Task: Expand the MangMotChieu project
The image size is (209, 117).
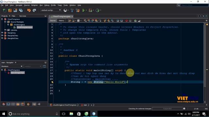Action: (2, 38)
